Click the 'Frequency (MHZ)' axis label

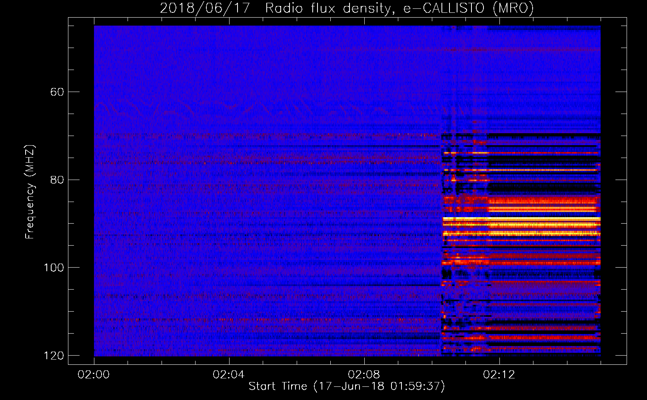click(30, 192)
